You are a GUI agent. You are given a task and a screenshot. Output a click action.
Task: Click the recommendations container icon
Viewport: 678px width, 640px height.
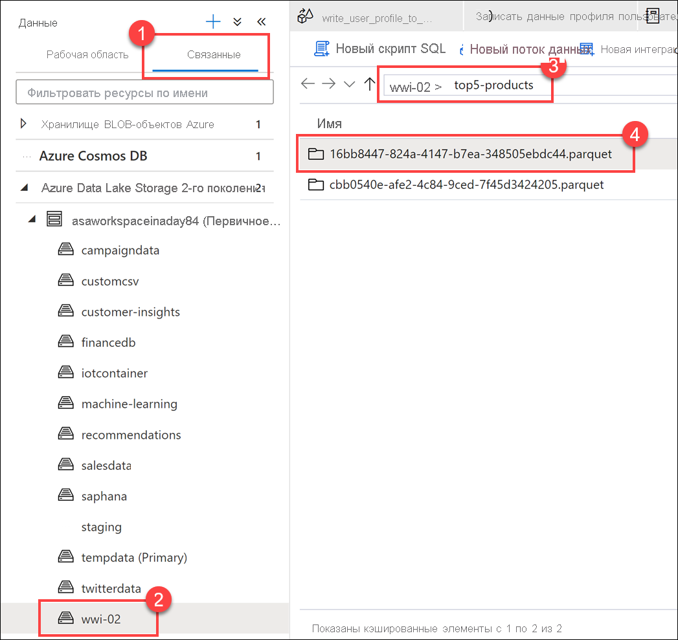(65, 434)
